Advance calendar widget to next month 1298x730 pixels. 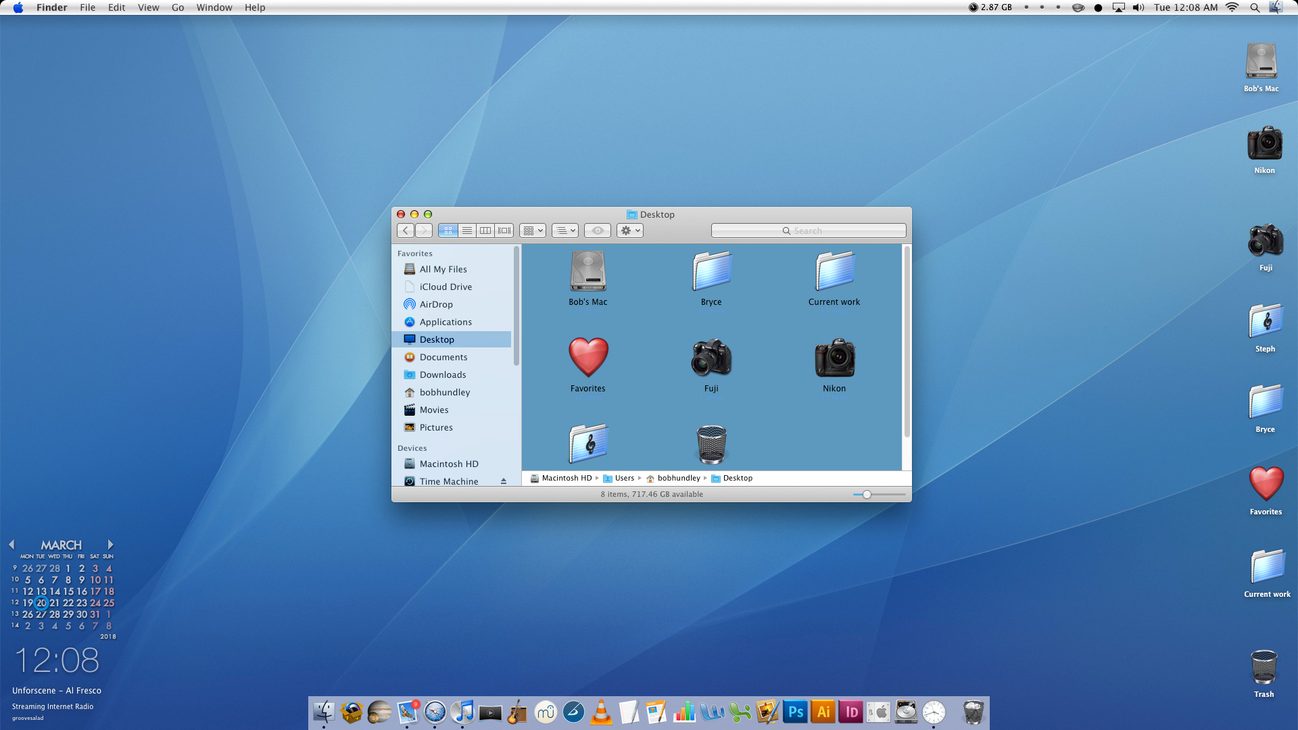(x=110, y=545)
